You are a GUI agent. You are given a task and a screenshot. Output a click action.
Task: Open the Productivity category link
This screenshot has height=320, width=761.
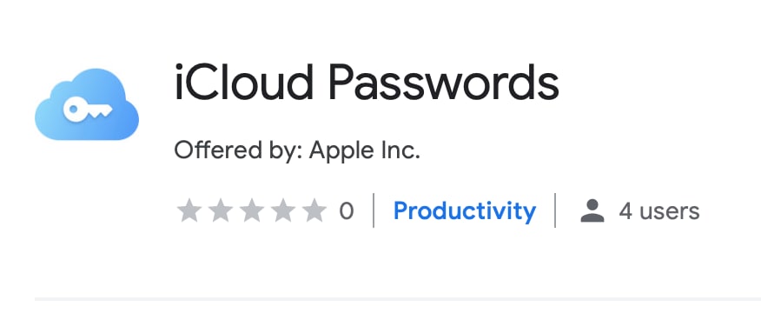coord(465,211)
